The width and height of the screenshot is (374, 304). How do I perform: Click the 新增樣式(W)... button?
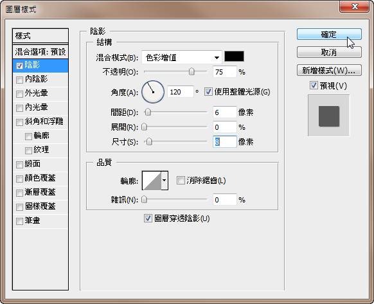point(329,71)
